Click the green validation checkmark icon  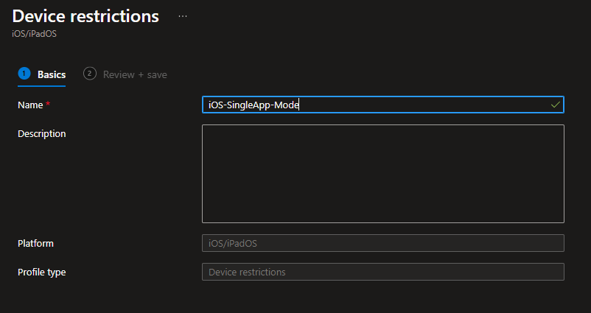pyautogui.click(x=555, y=105)
